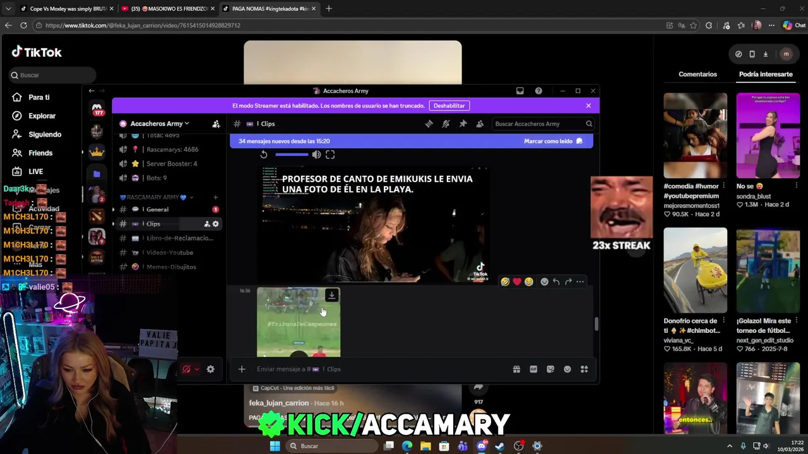Expand microphone options arrow in Discord
The height and width of the screenshot is (454, 808).
tap(197, 370)
